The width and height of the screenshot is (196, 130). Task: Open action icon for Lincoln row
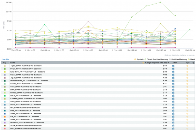tap(173, 84)
